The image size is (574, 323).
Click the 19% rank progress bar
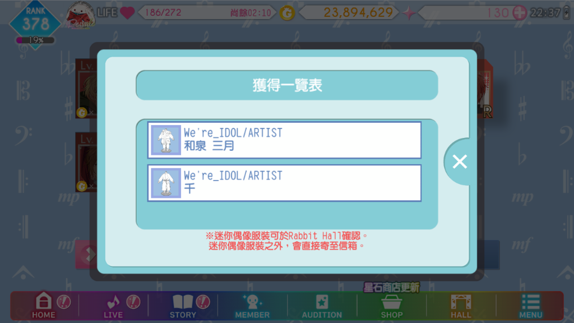coord(35,40)
